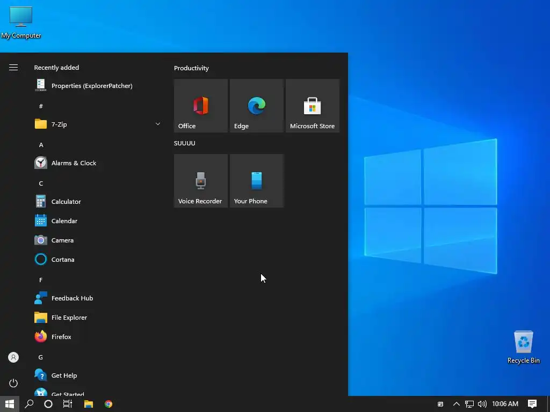Open the Office tile
550x412 pixels.
[x=201, y=106]
